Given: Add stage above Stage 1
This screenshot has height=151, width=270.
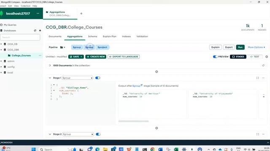Looking at the screenshot, I should [x=157, y=72].
